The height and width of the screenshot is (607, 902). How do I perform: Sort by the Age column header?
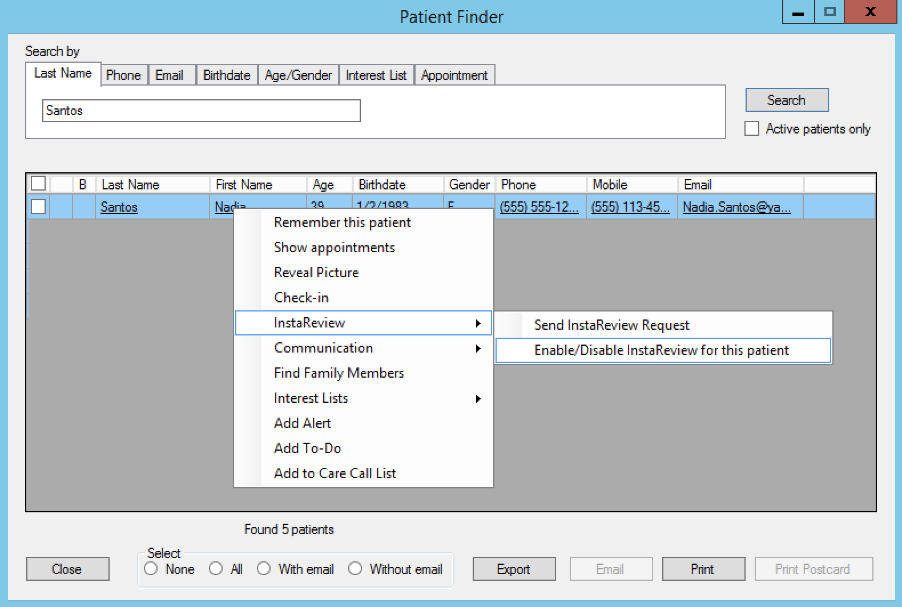click(329, 184)
